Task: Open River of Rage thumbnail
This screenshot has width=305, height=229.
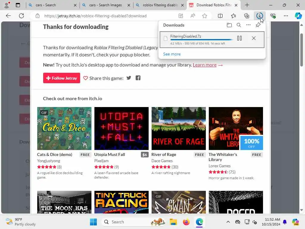Action: (x=179, y=129)
